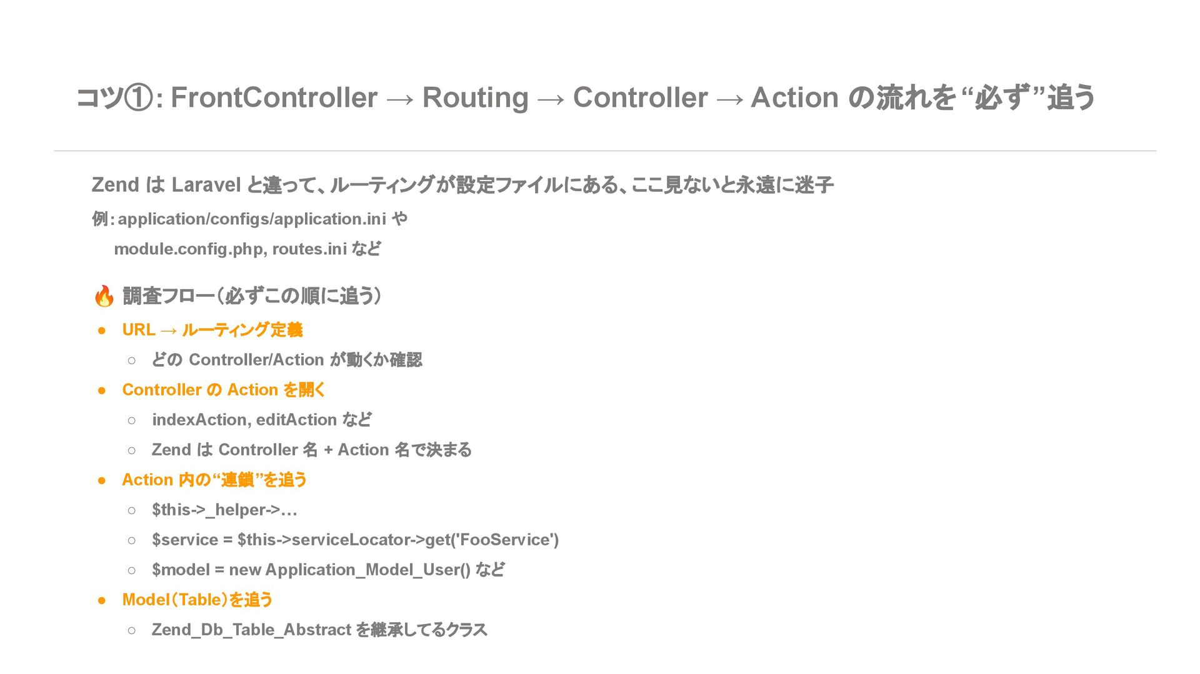This screenshot has height=674, width=1200.
Task: Click the bullet dot before 'Controller の Action'
Action: 102,390
